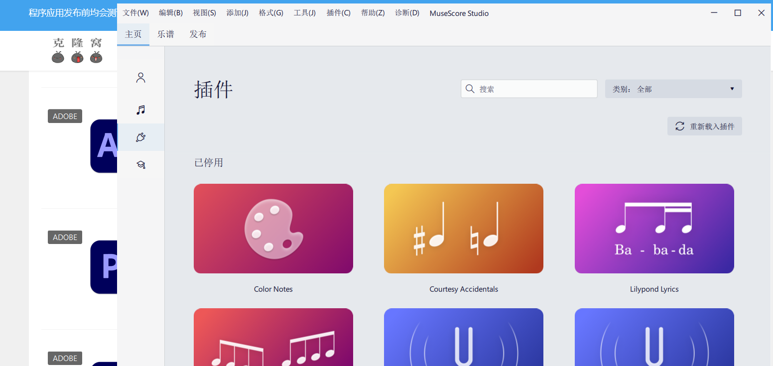Image resolution: width=773 pixels, height=366 pixels.
Task: Open the Adobe 'A' app icon in background page
Action: click(x=104, y=146)
